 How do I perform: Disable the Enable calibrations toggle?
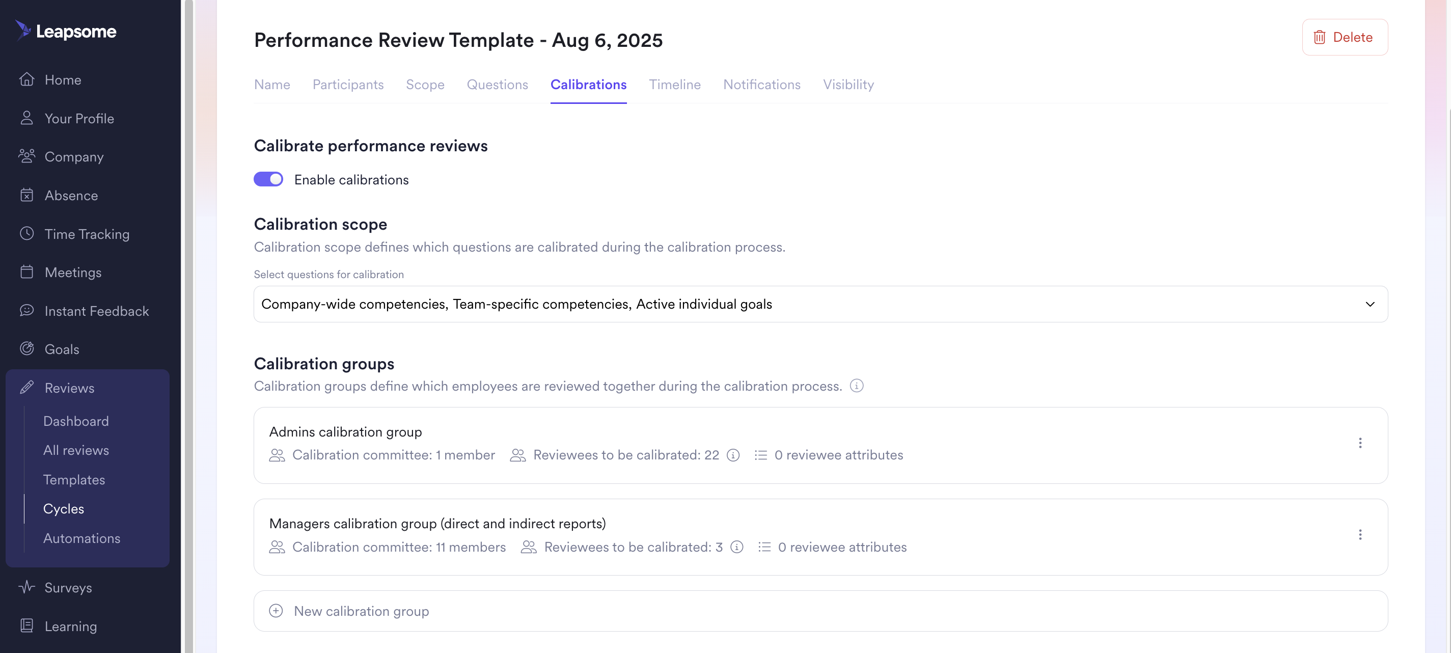click(x=269, y=179)
